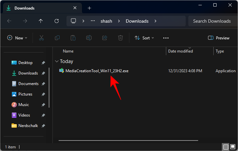Click the Refresh icon in navigation bar
The width and height of the screenshot is (238, 151).
[56, 21]
